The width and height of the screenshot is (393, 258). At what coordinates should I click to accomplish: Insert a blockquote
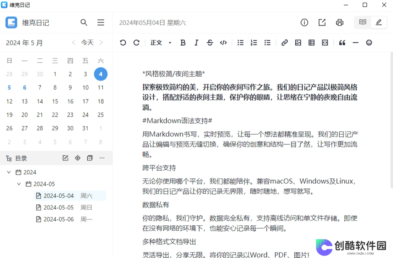tap(342, 43)
